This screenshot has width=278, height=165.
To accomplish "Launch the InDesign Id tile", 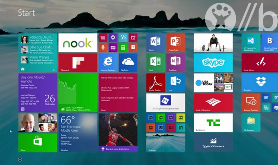I will [x=171, y=128].
